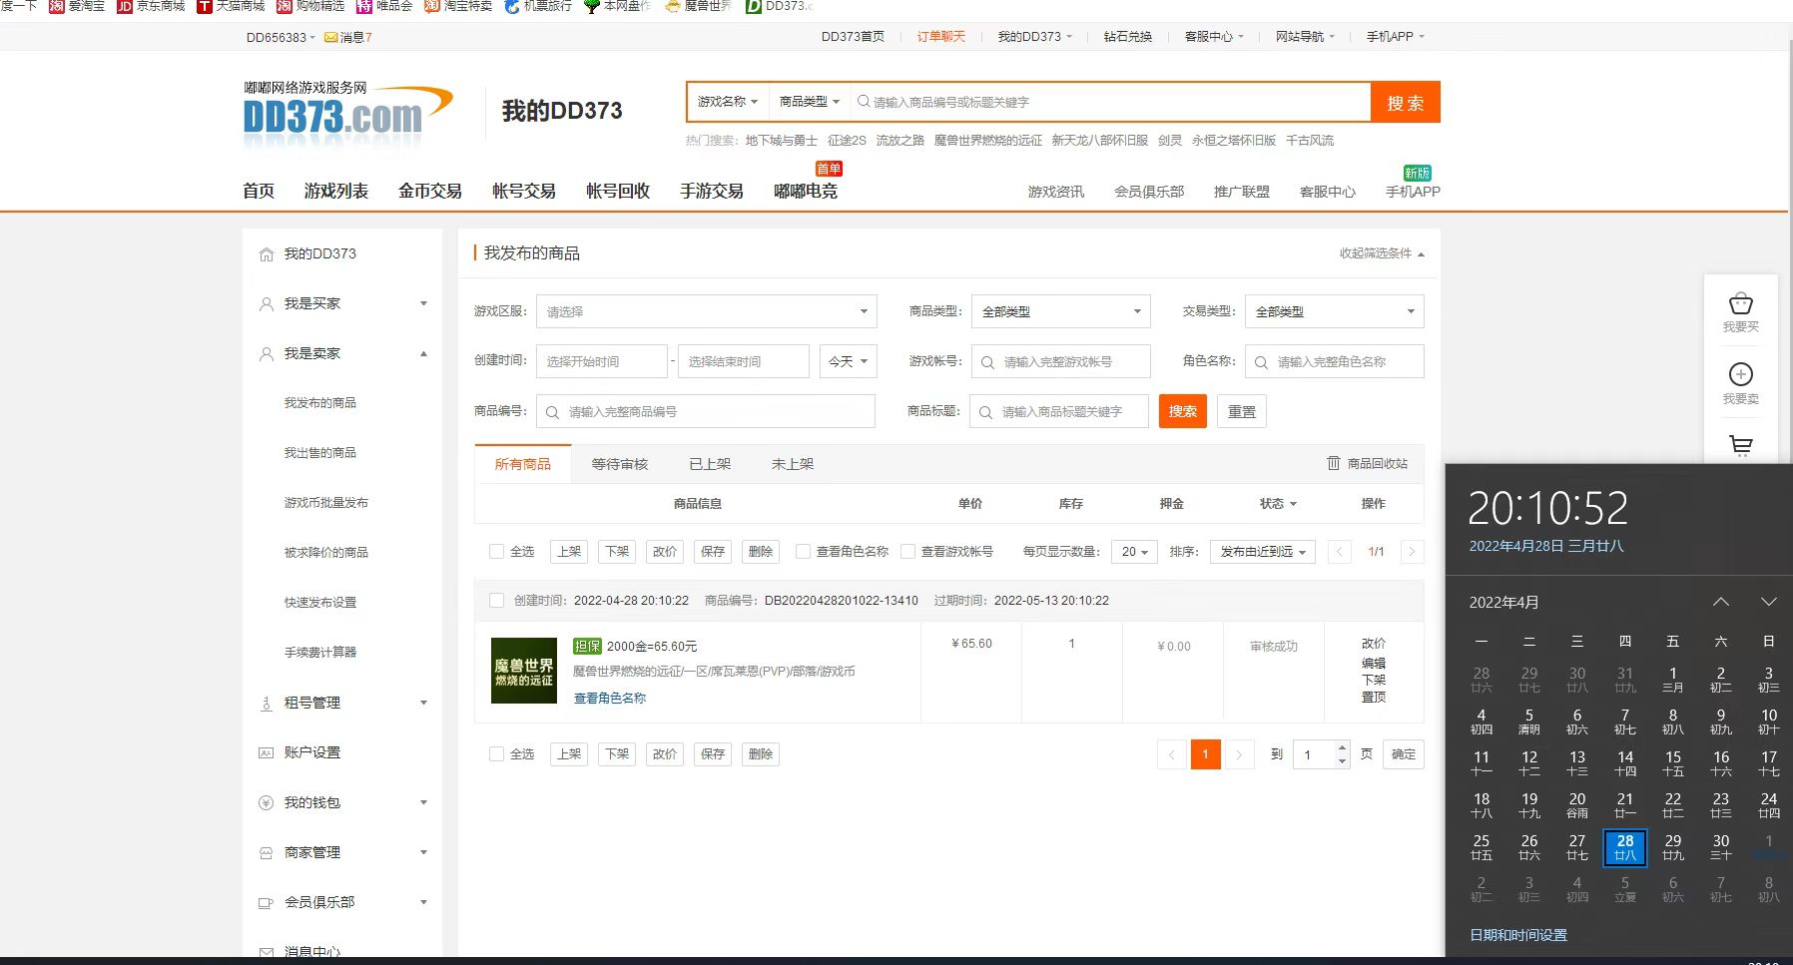The height and width of the screenshot is (965, 1793).
Task: Click the 我要卖 plus circle icon
Action: pos(1741,376)
